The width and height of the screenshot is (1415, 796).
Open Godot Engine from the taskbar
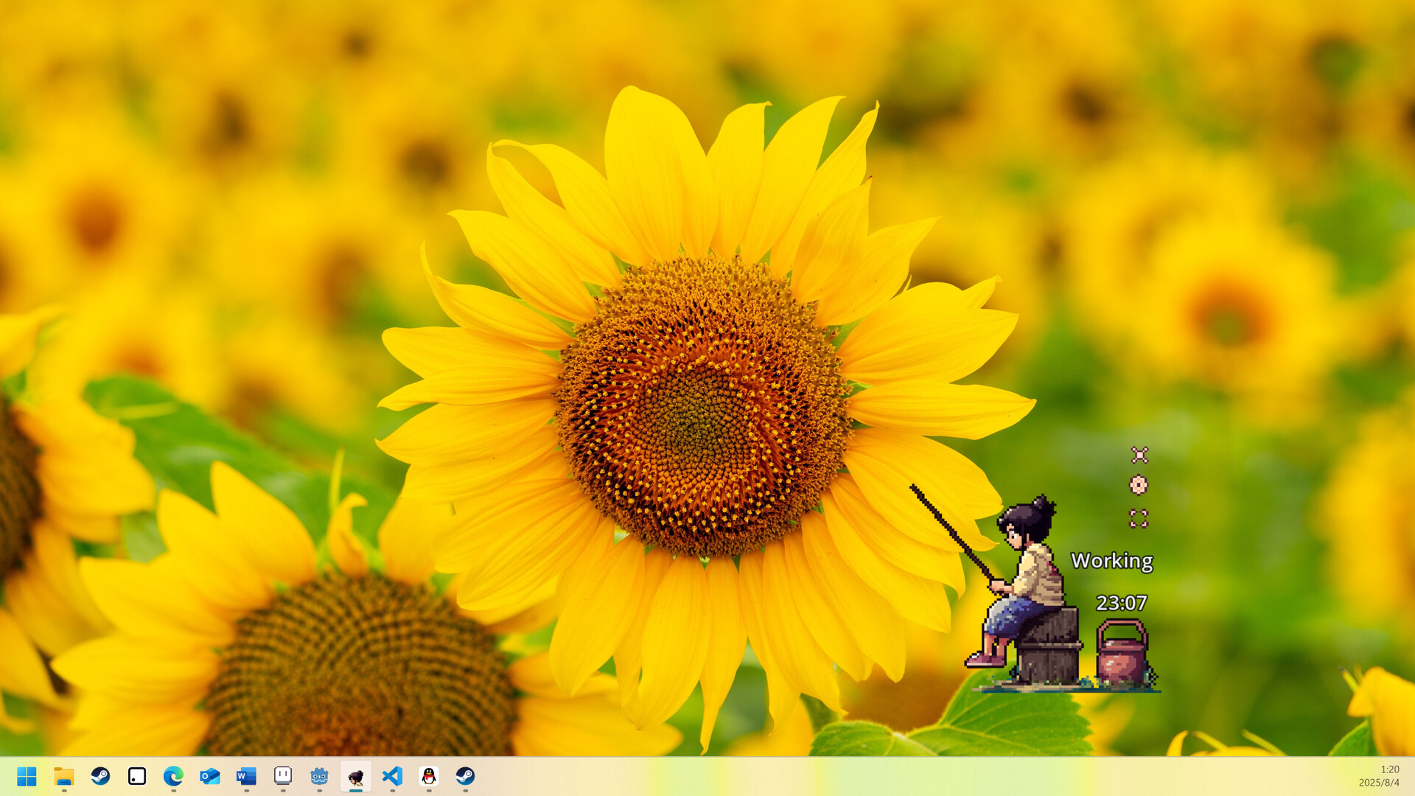point(319,777)
